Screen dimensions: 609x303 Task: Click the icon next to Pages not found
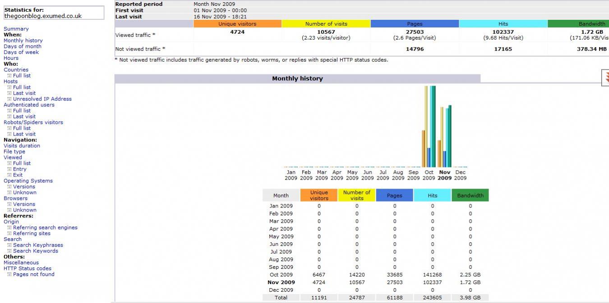click(9, 275)
